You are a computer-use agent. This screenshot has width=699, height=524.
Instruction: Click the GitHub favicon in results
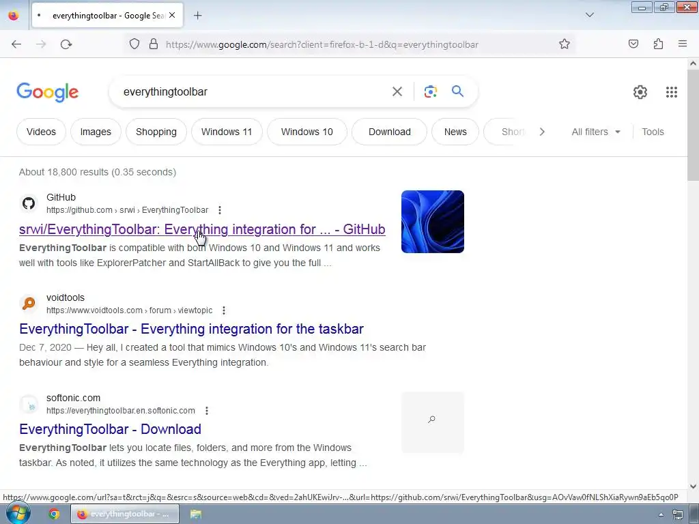click(29, 203)
